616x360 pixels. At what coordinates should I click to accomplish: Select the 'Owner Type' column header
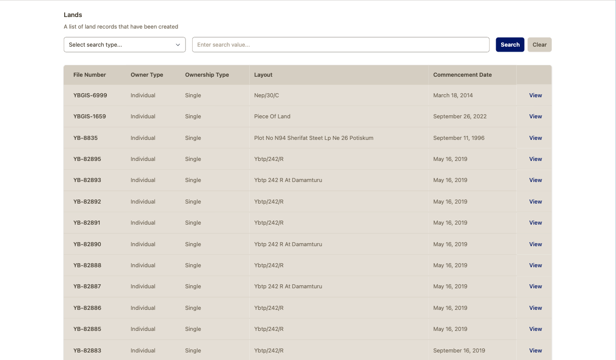(146, 75)
